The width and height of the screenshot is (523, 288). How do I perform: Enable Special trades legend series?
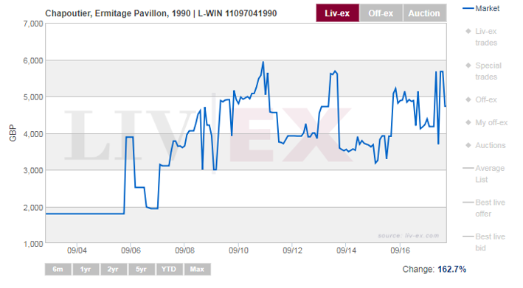pos(483,71)
